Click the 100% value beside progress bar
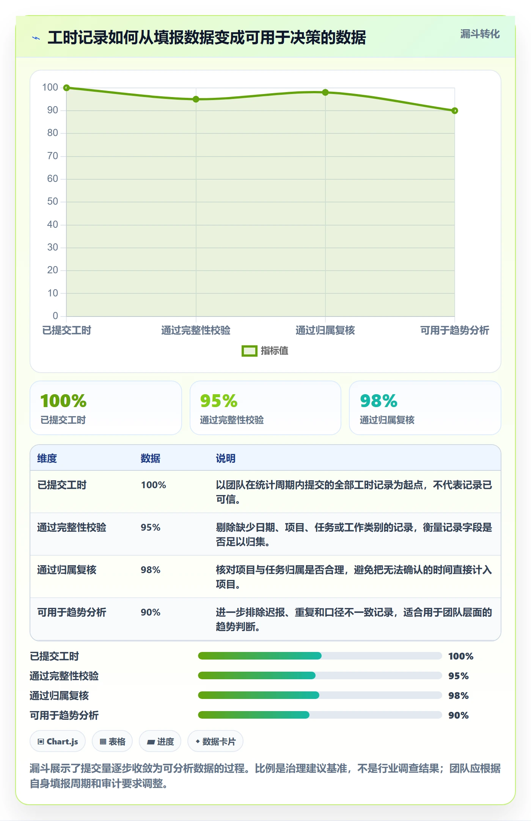The width and height of the screenshot is (531, 821). 461,656
